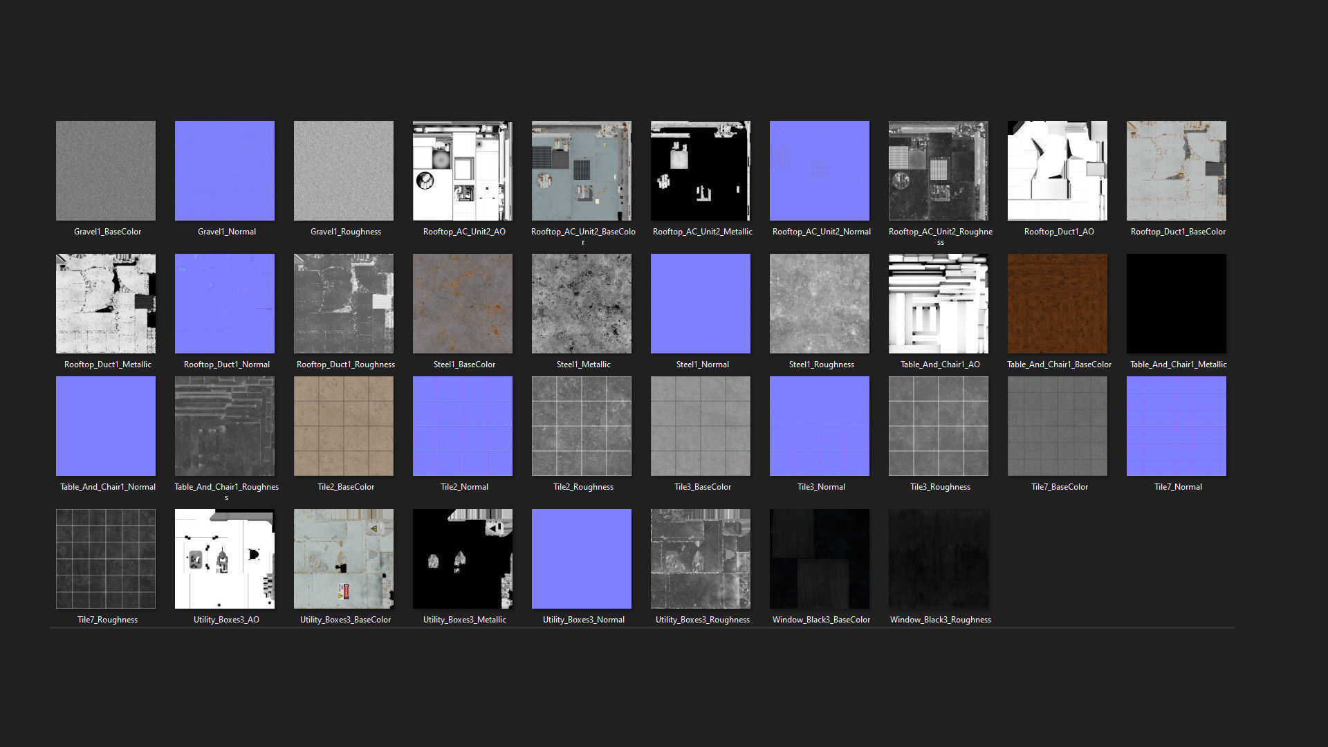Select the Utility_Boxes3_BaseColor texture
1328x747 pixels.
click(x=344, y=559)
